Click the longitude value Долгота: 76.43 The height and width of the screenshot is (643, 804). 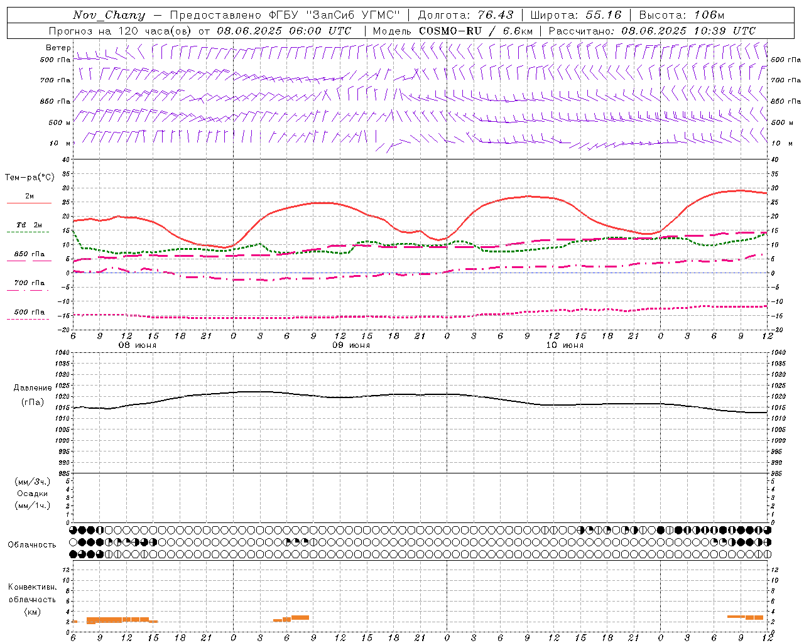[465, 15]
